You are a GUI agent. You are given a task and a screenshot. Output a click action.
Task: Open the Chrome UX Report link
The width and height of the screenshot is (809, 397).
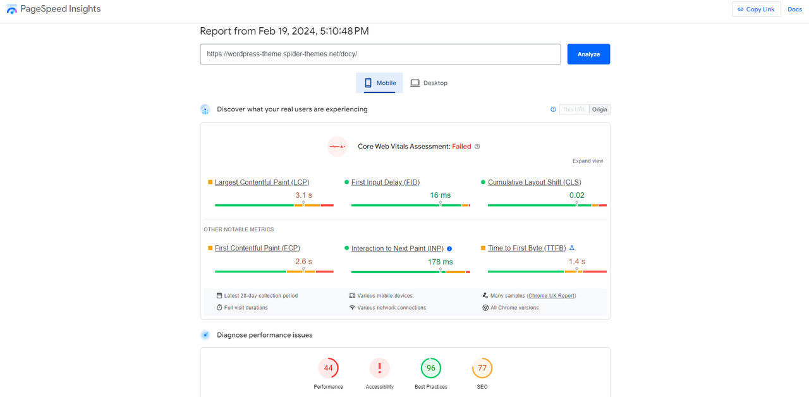pyautogui.click(x=552, y=296)
